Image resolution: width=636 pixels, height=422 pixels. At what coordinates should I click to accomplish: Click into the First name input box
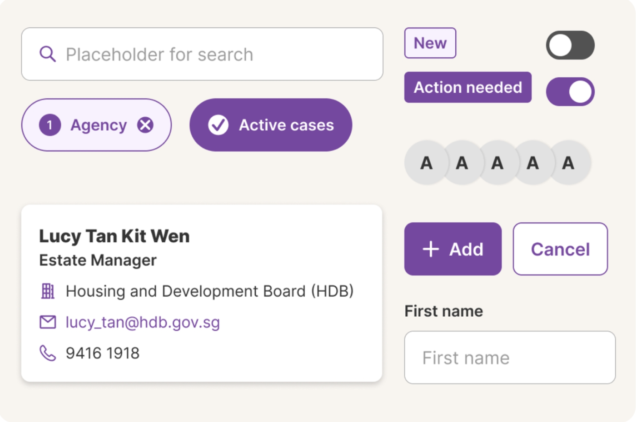510,358
